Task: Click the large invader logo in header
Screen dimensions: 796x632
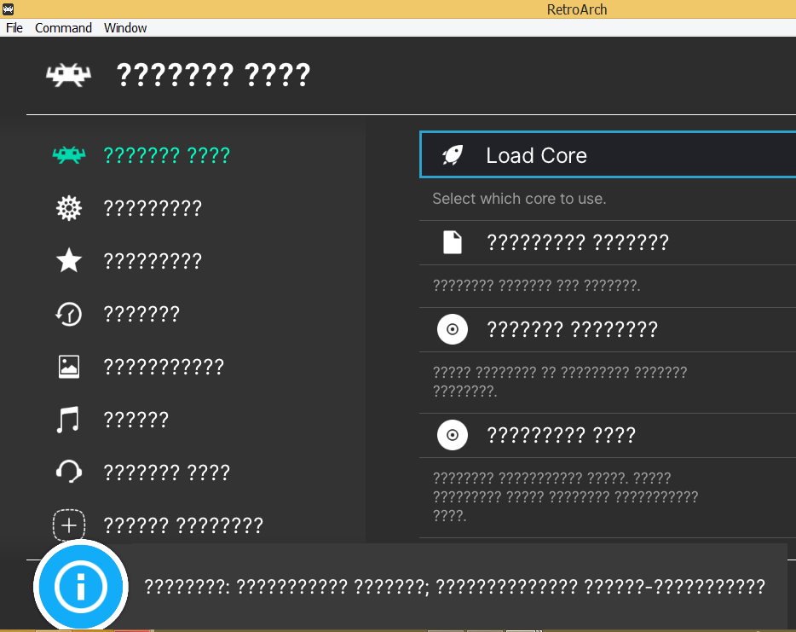Action: tap(68, 75)
